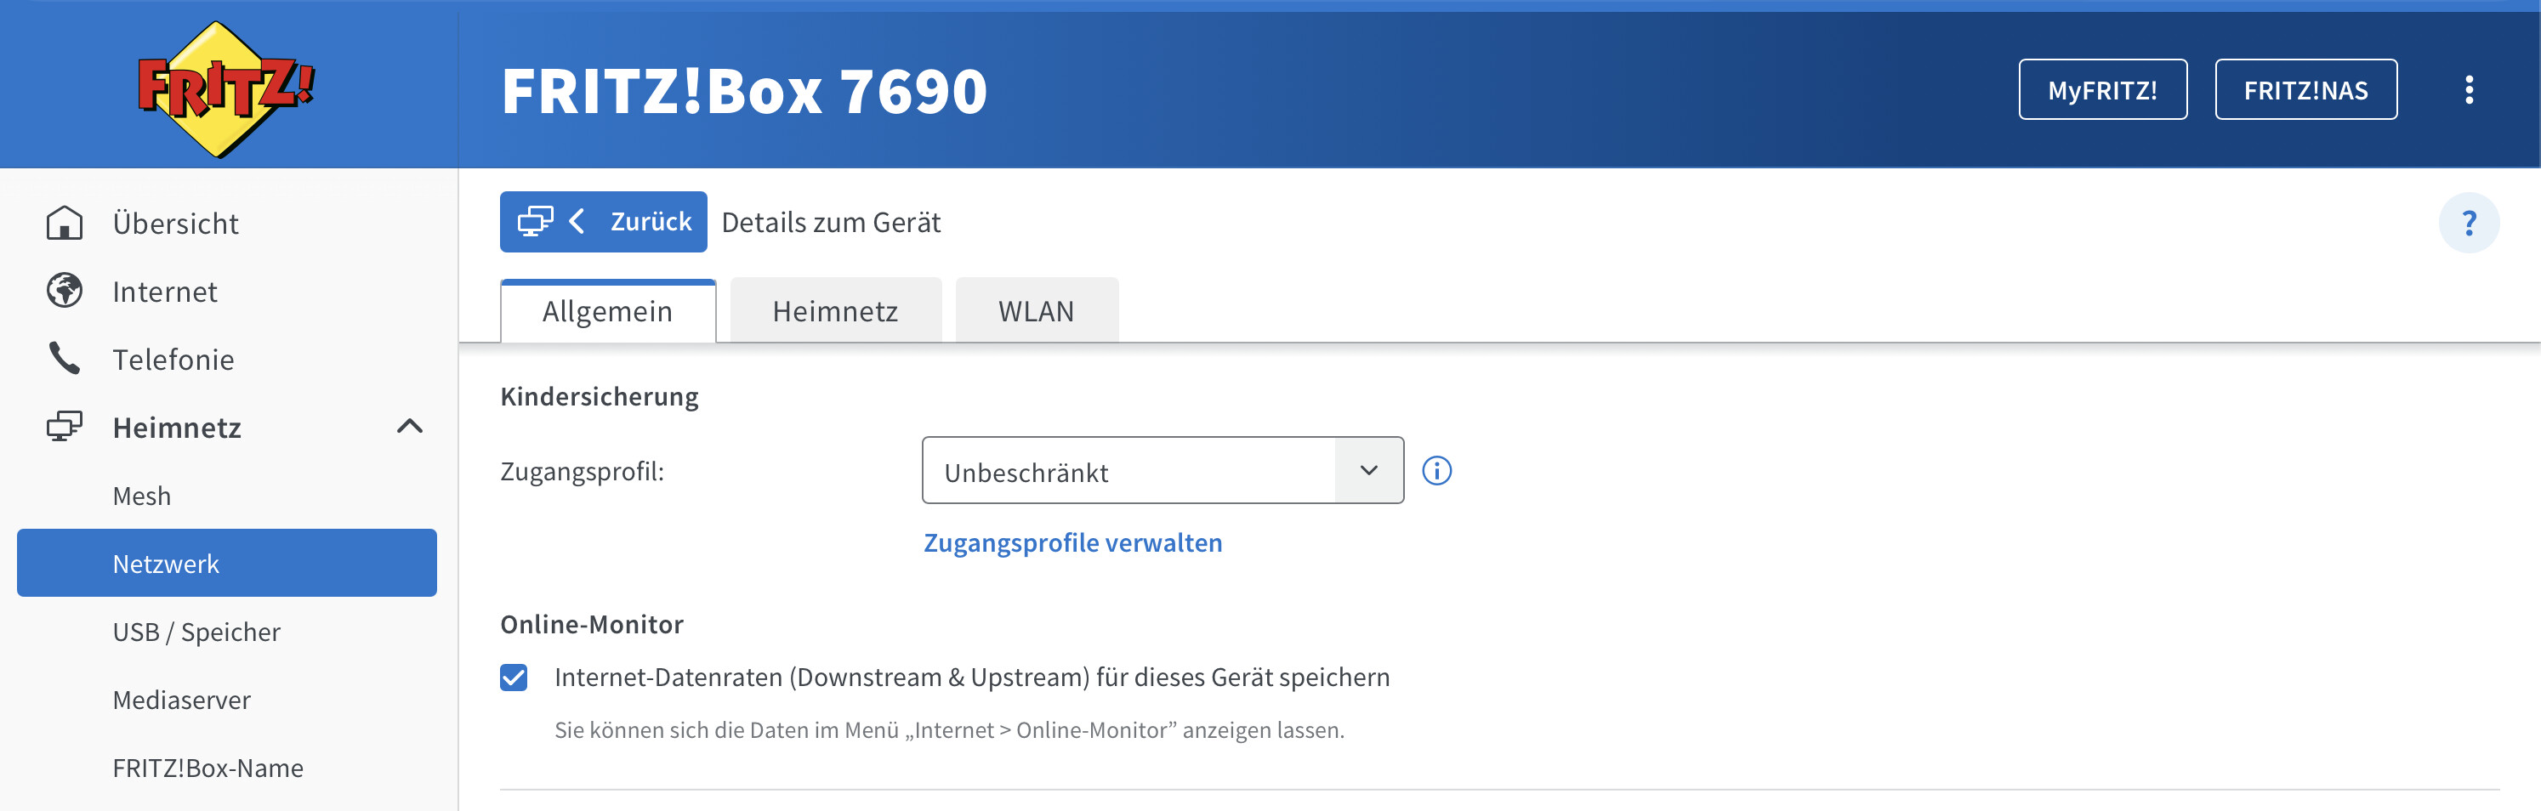This screenshot has height=811, width=2541.
Task: Open the three-dot options menu
Action: (2468, 90)
